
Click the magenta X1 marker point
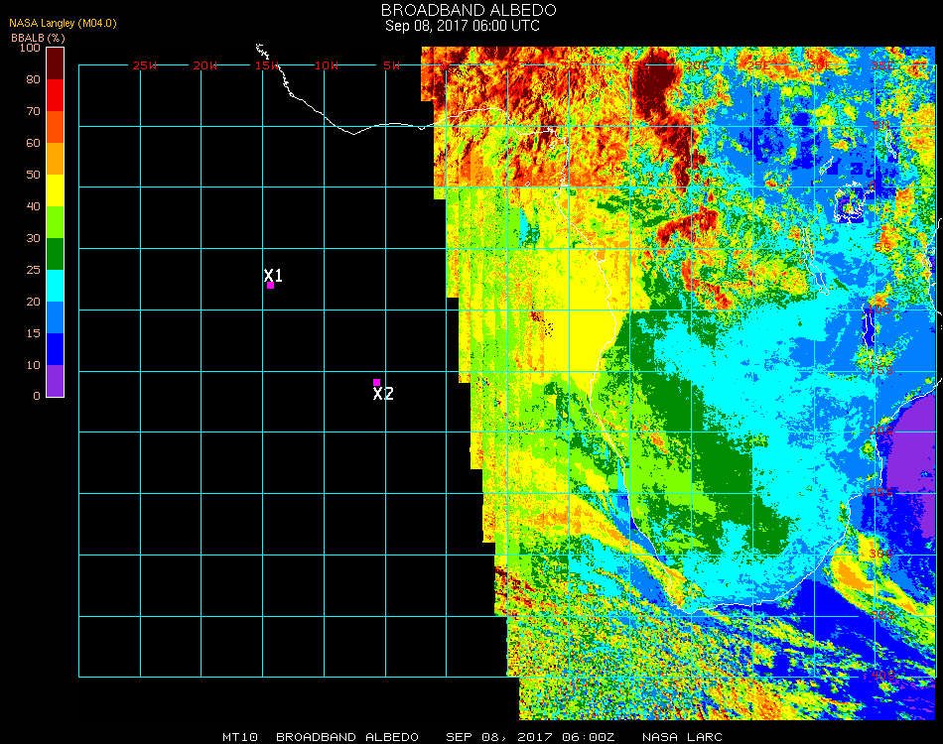coord(270,286)
